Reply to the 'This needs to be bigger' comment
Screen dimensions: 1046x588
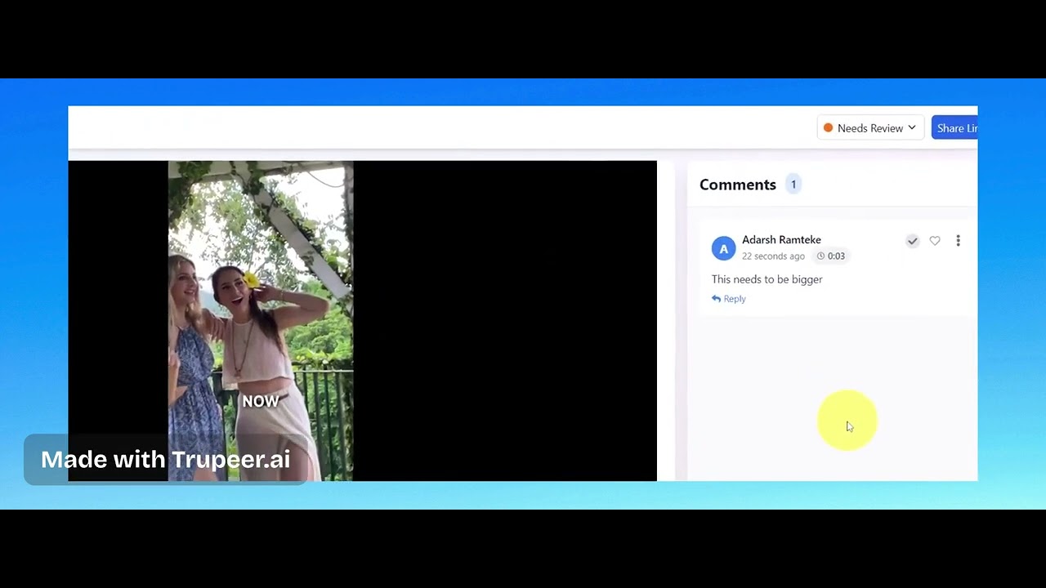point(729,299)
